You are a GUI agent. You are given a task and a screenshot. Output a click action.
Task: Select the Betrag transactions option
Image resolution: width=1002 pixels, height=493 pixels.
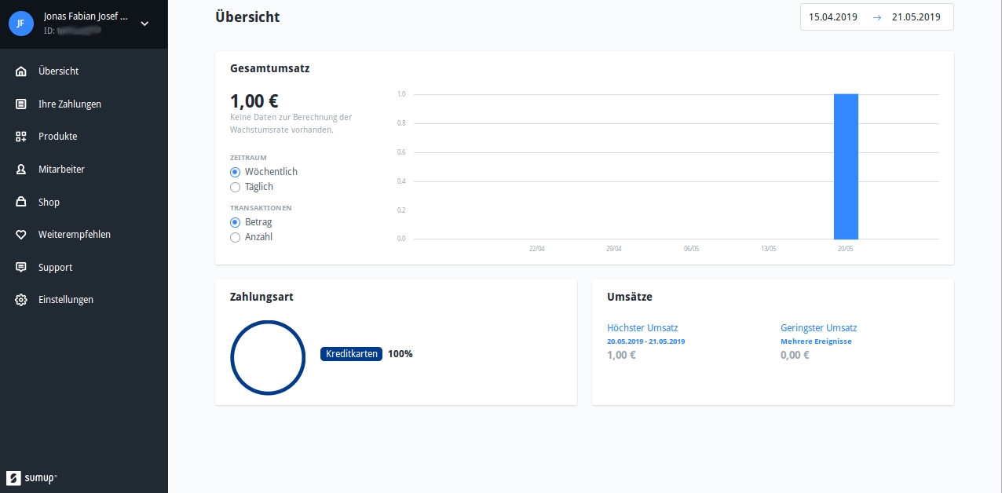[x=235, y=222]
